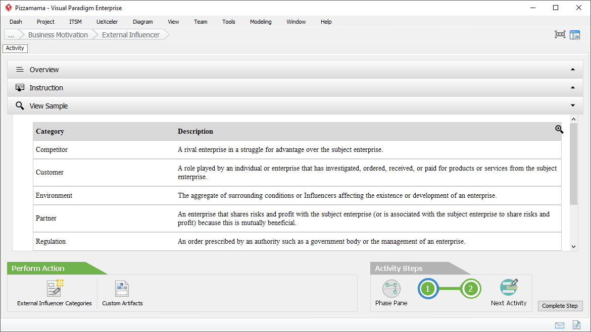Navigate to Business Motivation breadcrumb

(x=58, y=35)
